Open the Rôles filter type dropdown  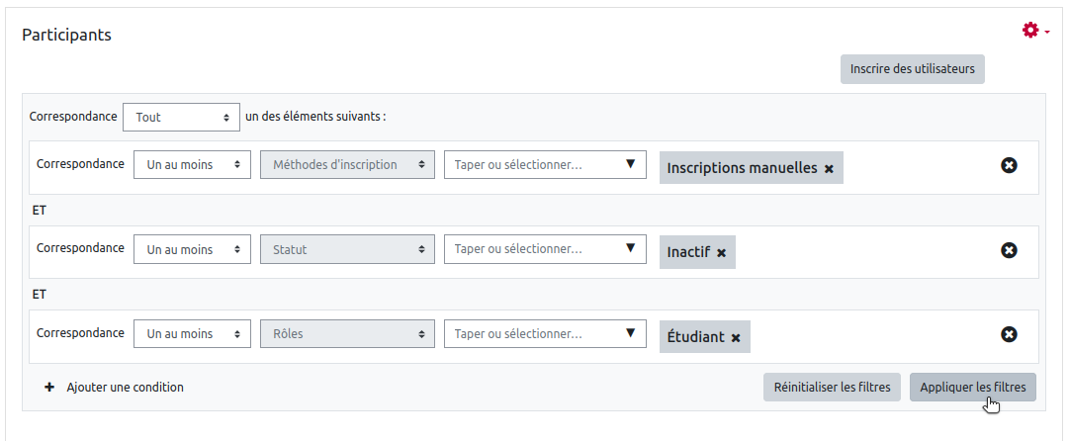click(347, 334)
